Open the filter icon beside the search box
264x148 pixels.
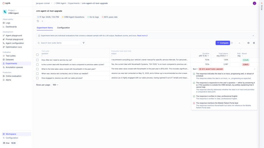[x=84, y=43]
